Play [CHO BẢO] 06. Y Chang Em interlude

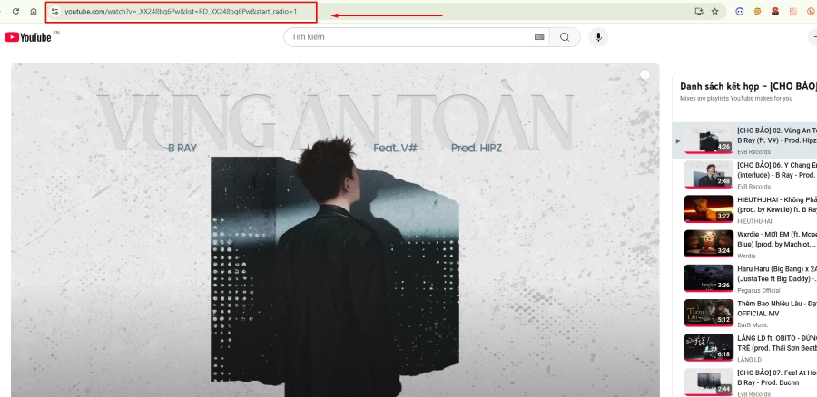[777, 170]
